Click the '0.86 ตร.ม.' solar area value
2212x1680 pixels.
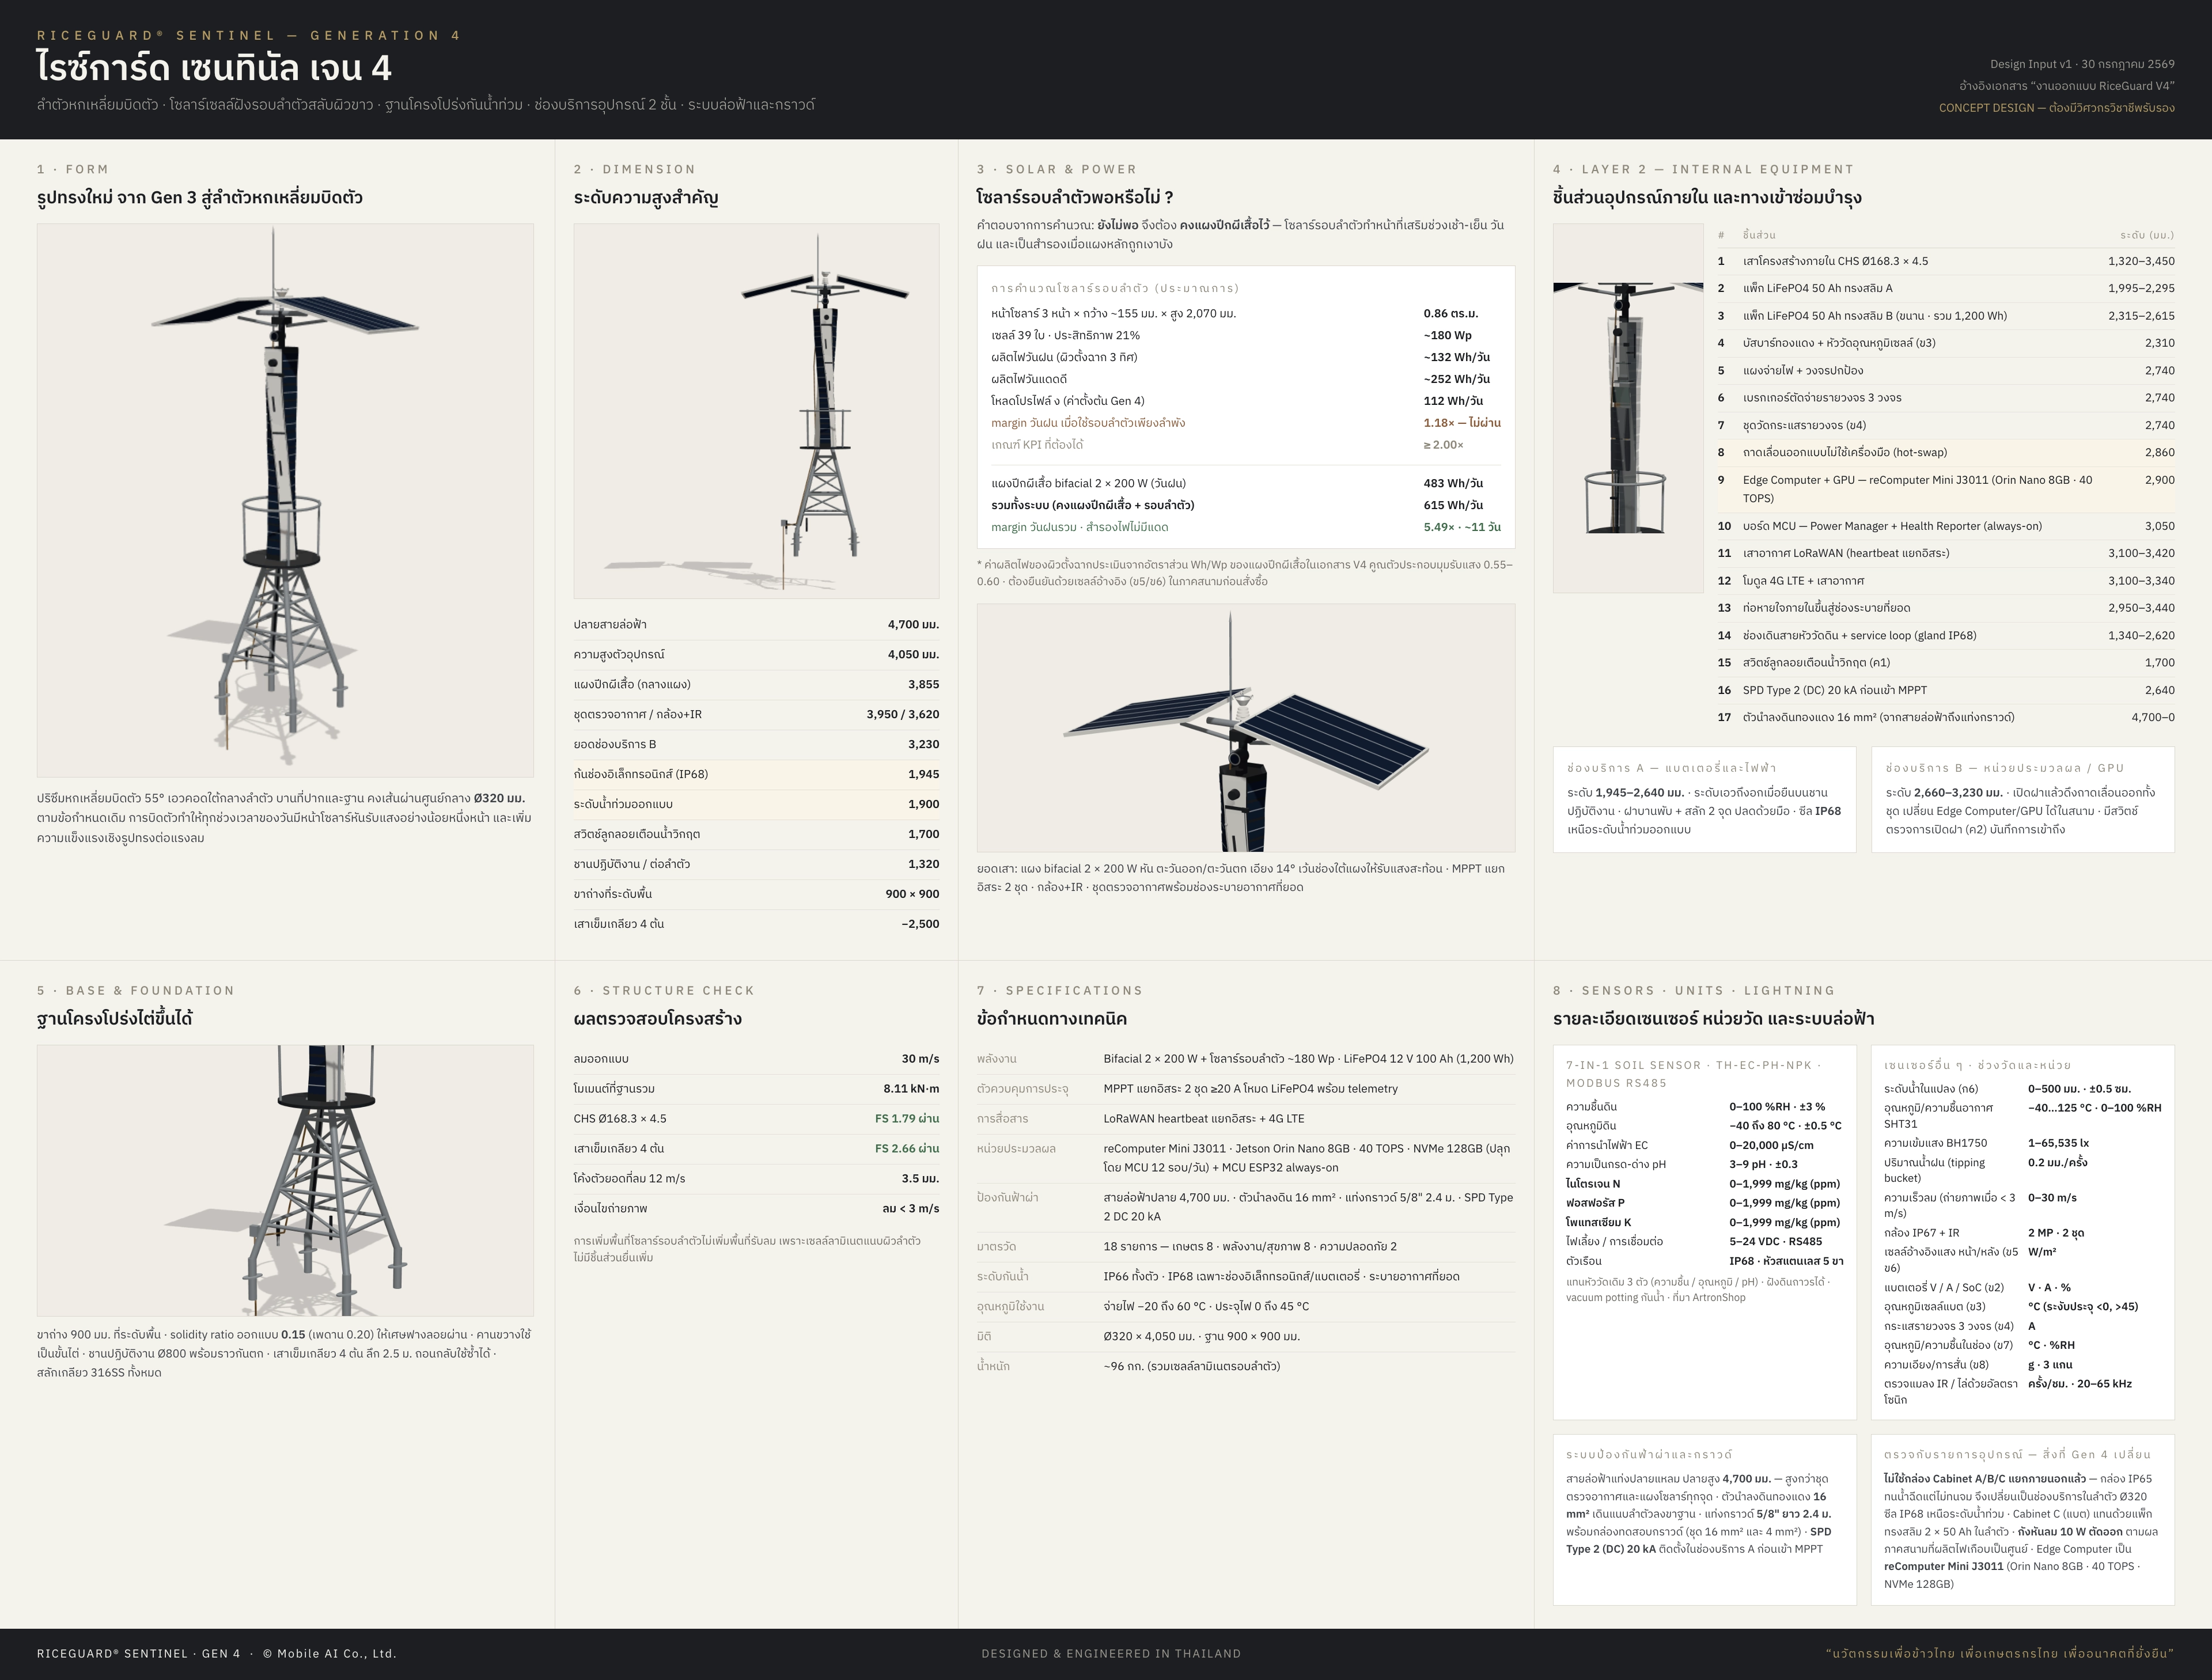point(1451,314)
